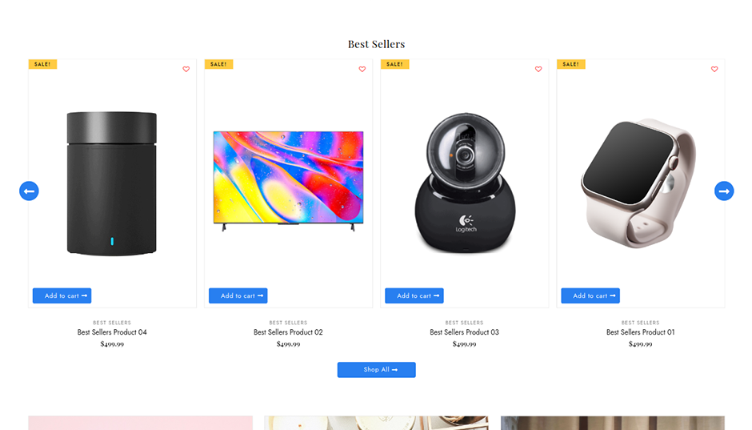
Task: Click the Shop All button
Action: pos(377,369)
